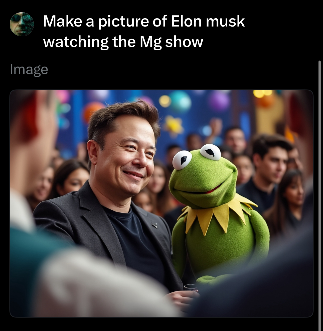Image resolution: width=323 pixels, height=331 pixels.
Task: Click the glass held in the man's hand
Action: (x=191, y=288)
